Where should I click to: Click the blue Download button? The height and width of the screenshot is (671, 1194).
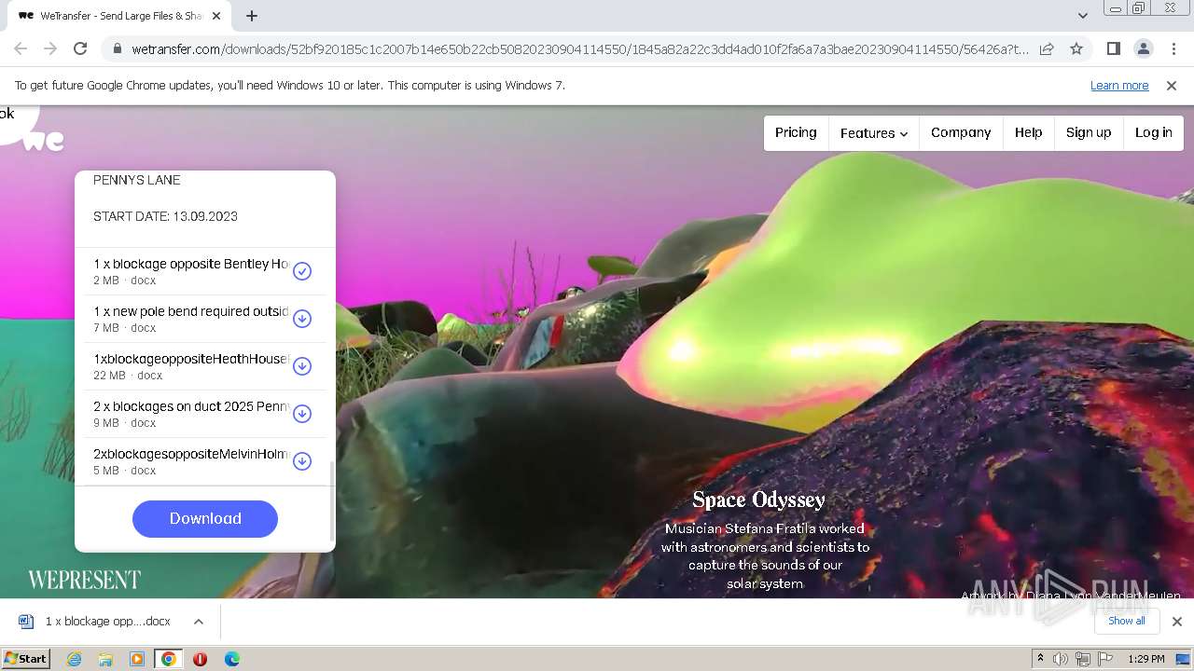(x=205, y=519)
